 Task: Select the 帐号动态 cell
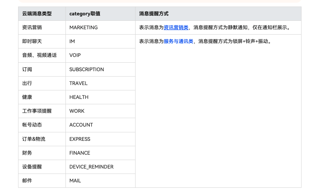(x=42, y=125)
